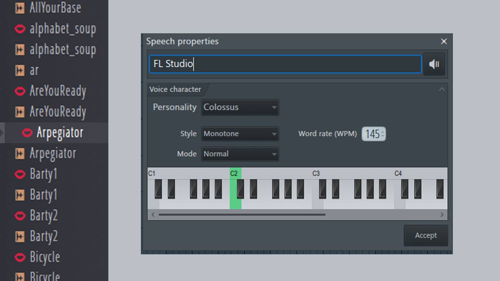The width and height of the screenshot is (500, 281).
Task: Click the lips icon of AreYouReady speech preset
Action: [x=20, y=91]
